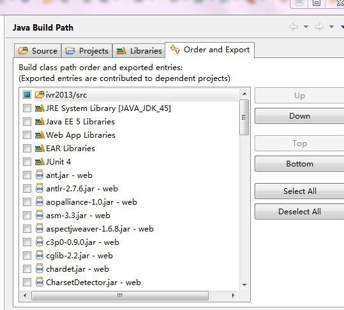344x310 pixels.
Task: Check the JUnit 4 checkbox
Action: [x=27, y=162]
